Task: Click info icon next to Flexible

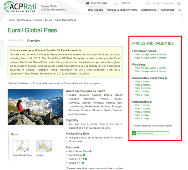Action: (144, 65)
